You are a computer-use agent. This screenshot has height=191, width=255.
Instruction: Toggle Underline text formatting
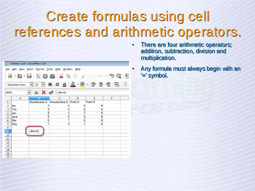tap(64, 84)
